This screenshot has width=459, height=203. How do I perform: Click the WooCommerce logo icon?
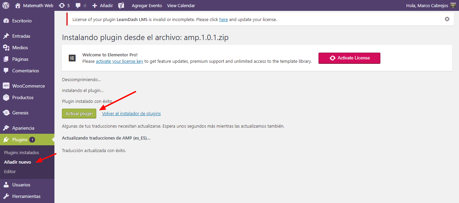coord(6,86)
